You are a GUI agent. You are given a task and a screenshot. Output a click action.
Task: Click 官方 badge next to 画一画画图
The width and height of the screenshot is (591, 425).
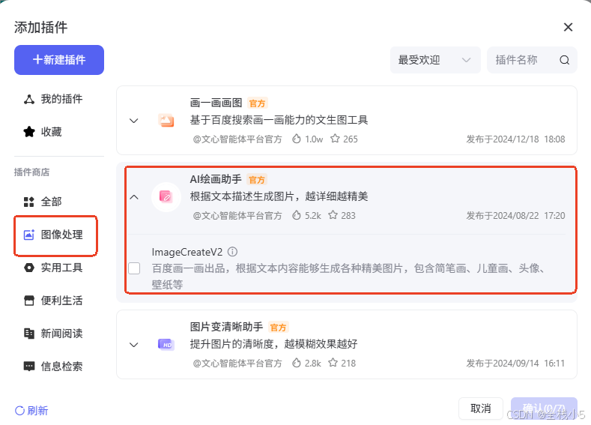pos(258,103)
